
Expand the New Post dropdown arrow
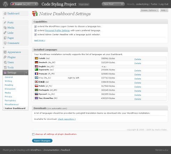(x=122, y=4)
